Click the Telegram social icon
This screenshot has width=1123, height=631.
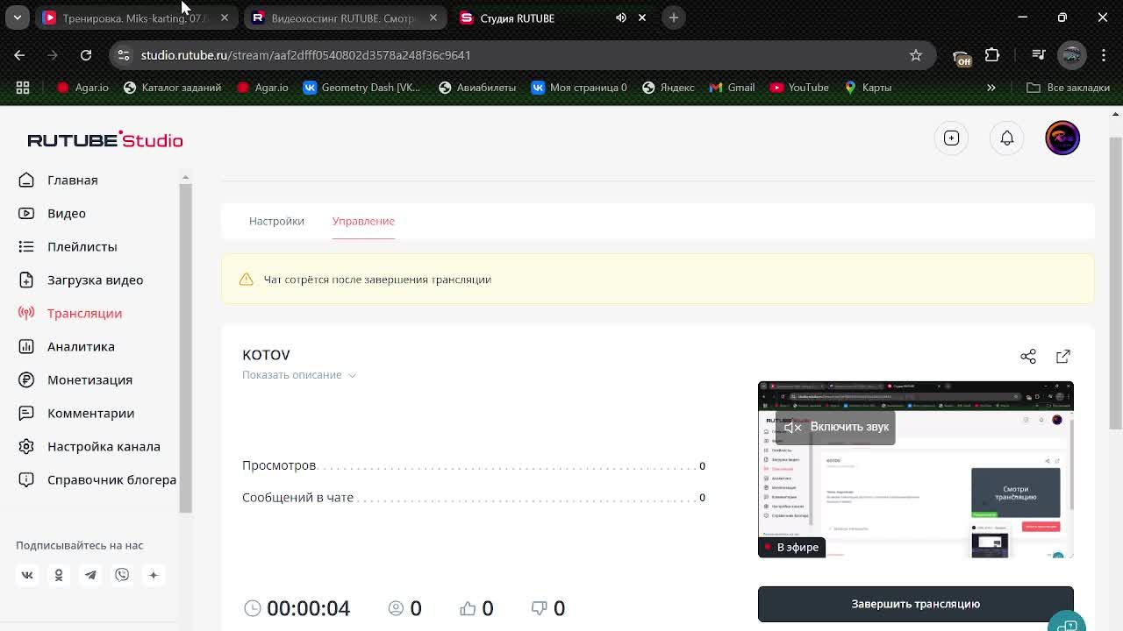coord(90,575)
